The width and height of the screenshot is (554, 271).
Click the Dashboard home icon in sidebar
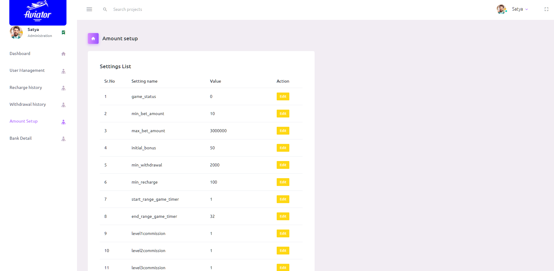pos(63,54)
